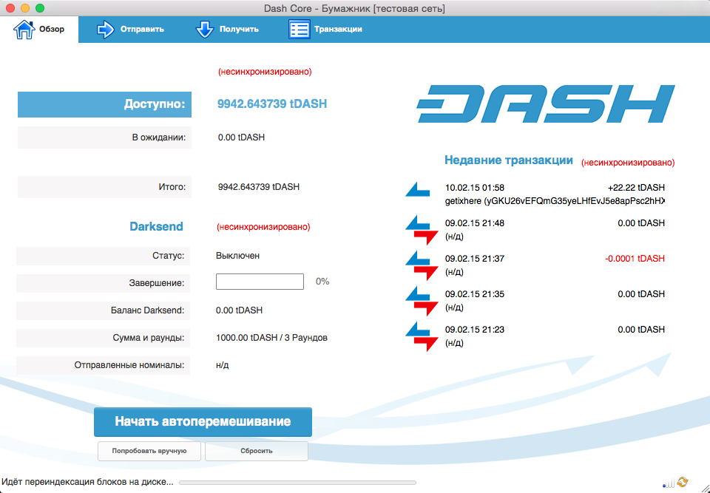Click the incoming transaction icon for 10.02.15 01:58
Viewport: 710px width, 493px height.
417,190
